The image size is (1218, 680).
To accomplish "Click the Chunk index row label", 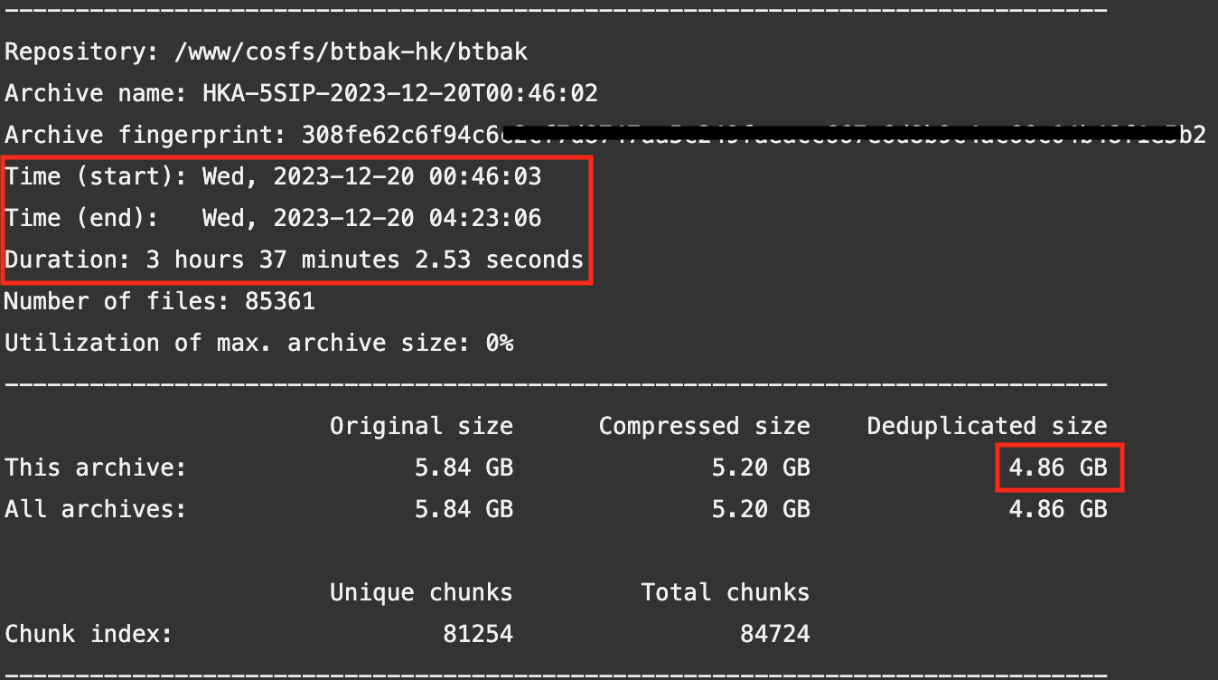I will click(88, 634).
